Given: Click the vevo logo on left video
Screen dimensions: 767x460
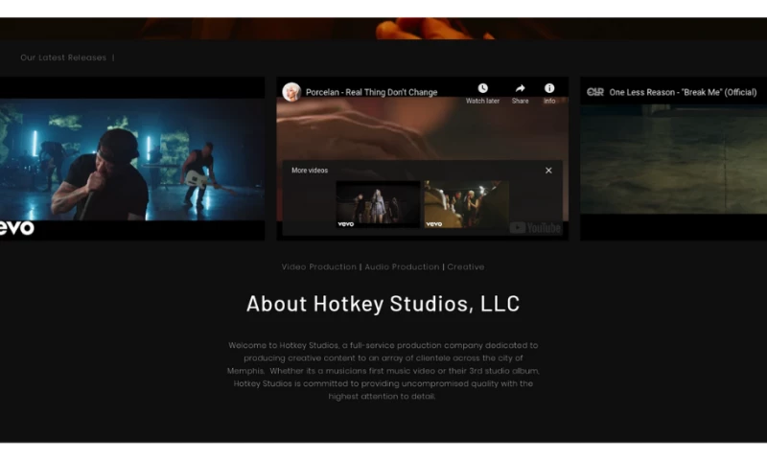Looking at the screenshot, I should (x=16, y=228).
